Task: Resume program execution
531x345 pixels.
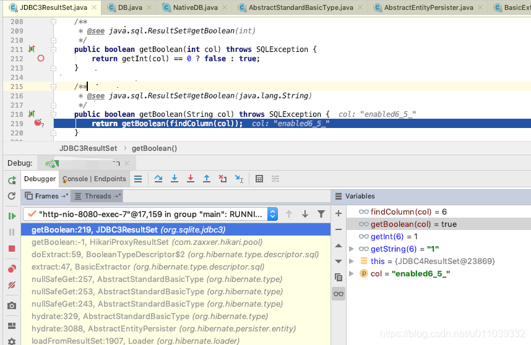Action: point(12,216)
